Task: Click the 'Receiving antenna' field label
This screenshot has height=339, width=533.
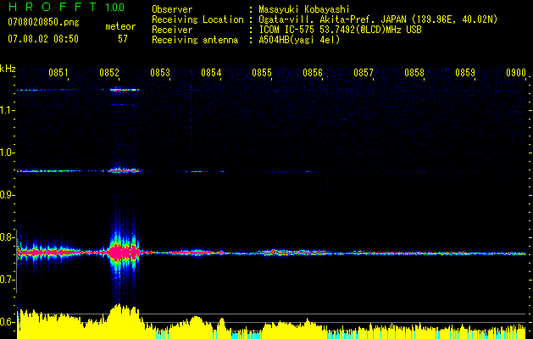Action: click(x=195, y=40)
